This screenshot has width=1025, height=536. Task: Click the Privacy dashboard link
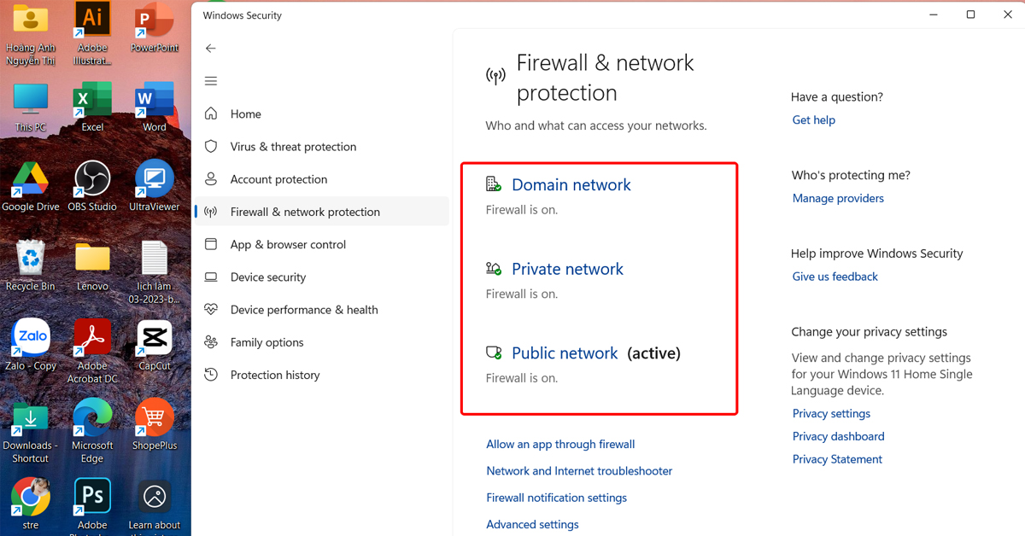click(x=838, y=436)
